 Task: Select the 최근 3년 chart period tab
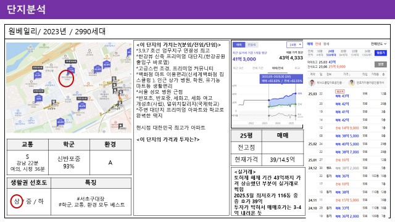pos(238,68)
